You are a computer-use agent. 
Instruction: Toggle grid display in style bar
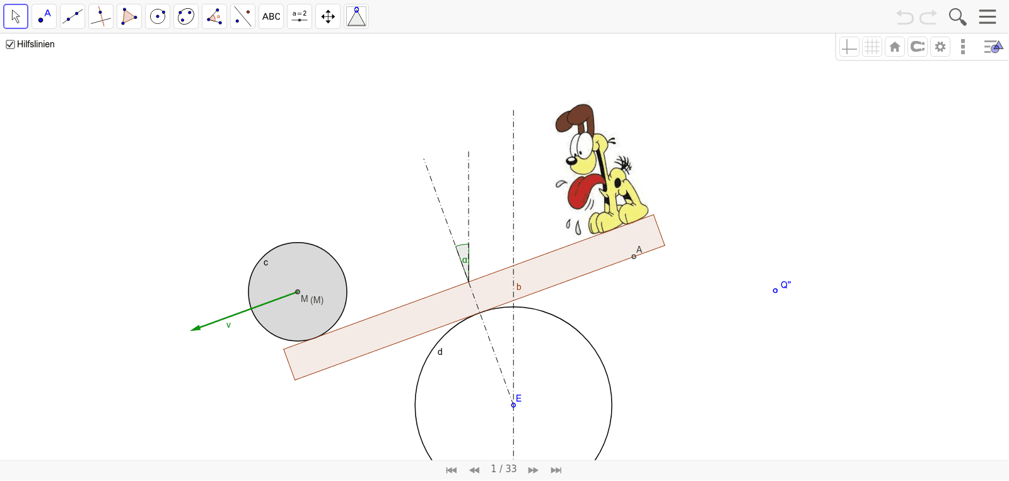[x=872, y=47]
